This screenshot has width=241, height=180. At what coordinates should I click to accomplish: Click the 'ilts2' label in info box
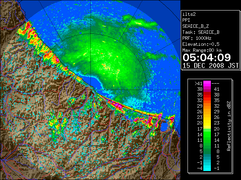tap(189, 14)
